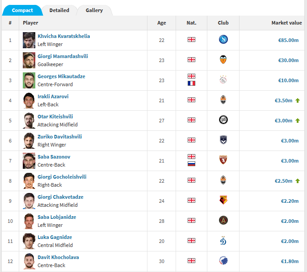
Task: Switch to the Detailed tab
Action: pos(59,10)
